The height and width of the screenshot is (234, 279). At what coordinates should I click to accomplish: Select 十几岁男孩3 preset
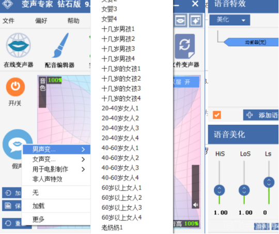tap(118, 49)
